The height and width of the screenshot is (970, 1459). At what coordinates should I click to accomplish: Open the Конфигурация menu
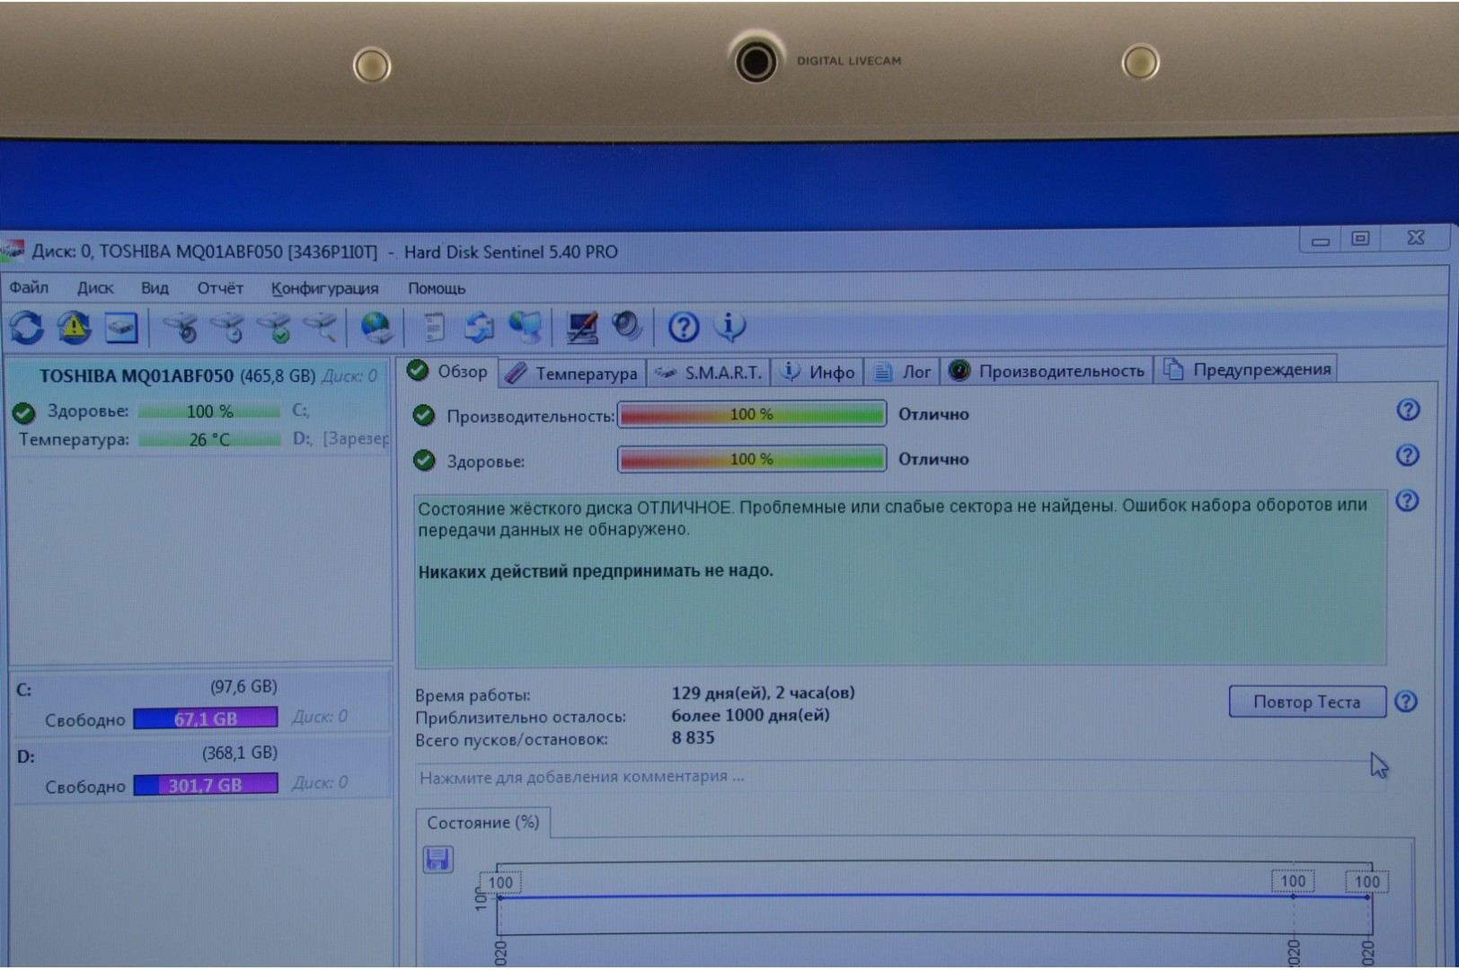click(324, 288)
